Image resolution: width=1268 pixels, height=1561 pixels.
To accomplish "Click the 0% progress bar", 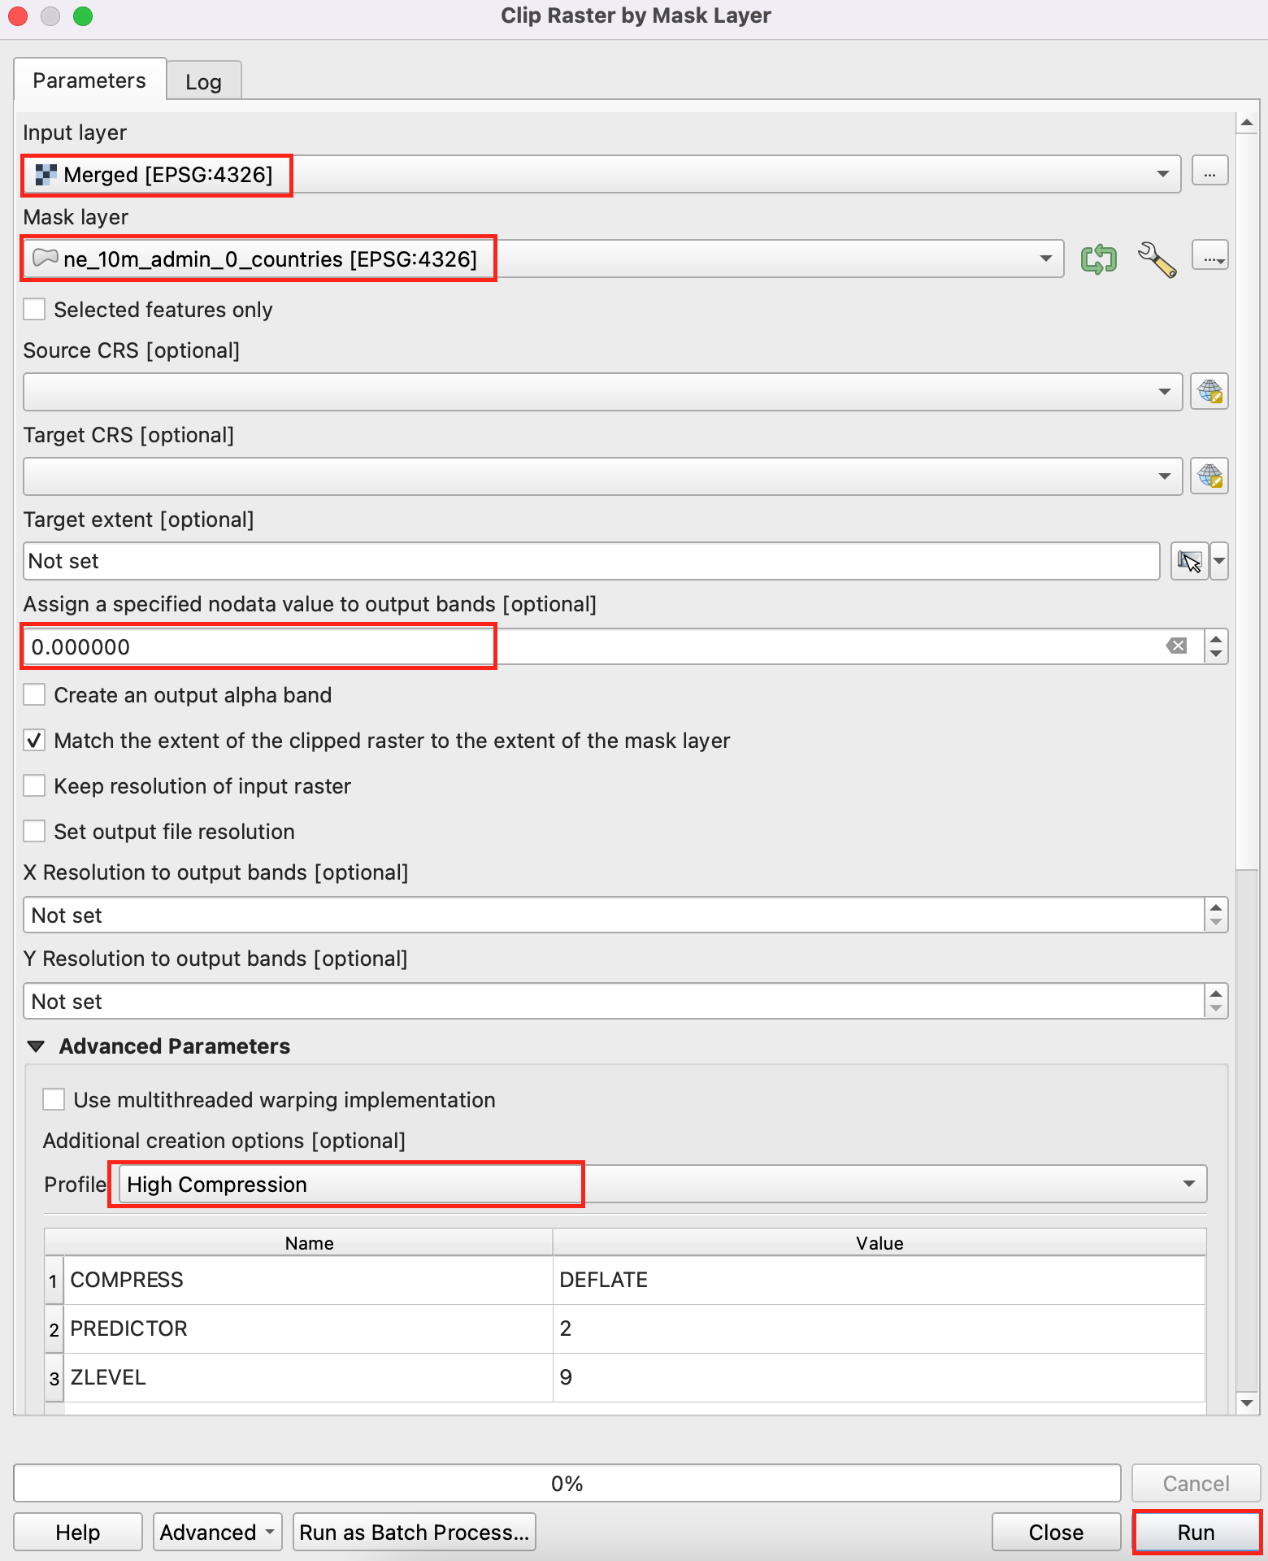I will 567,1484.
